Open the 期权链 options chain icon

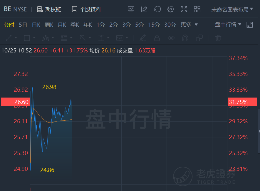[x=40, y=9]
